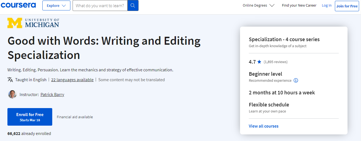Open the info icon beside Recommended experience

point(296,80)
